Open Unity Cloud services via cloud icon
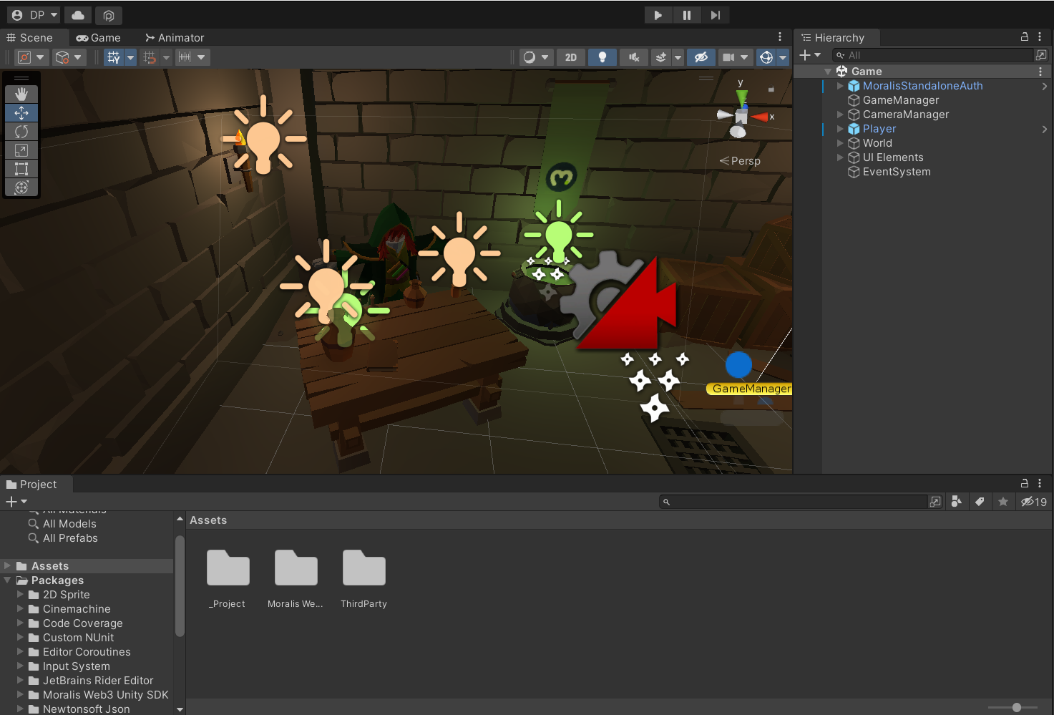Screen dimensions: 1054x715 point(78,15)
